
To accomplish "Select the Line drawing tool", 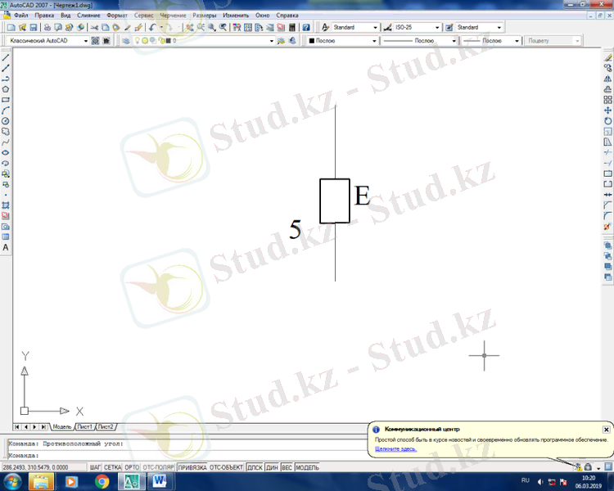I will coord(6,57).
